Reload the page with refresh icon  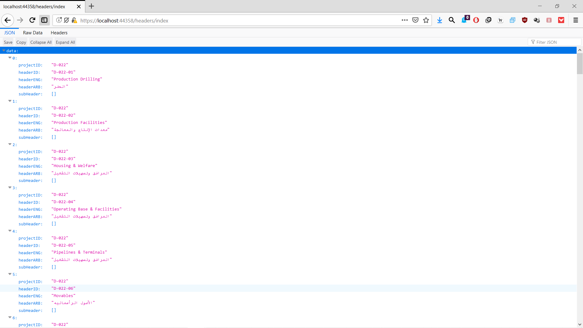pyautogui.click(x=32, y=20)
